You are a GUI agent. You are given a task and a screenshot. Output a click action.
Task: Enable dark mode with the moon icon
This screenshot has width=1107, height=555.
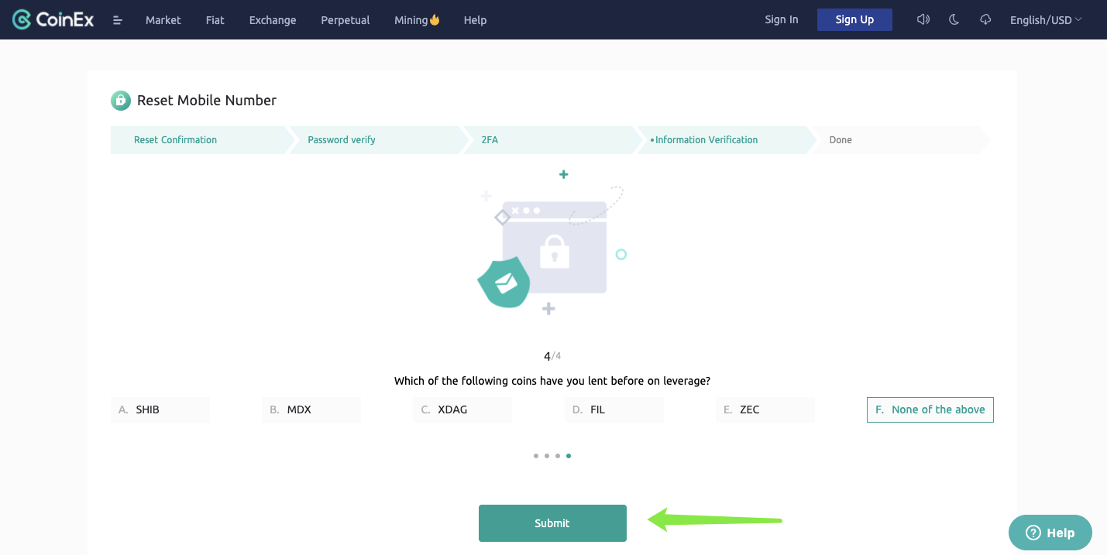(x=954, y=19)
